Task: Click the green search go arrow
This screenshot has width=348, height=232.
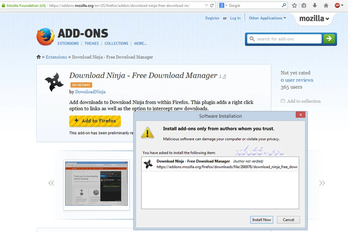Action: tap(329, 39)
